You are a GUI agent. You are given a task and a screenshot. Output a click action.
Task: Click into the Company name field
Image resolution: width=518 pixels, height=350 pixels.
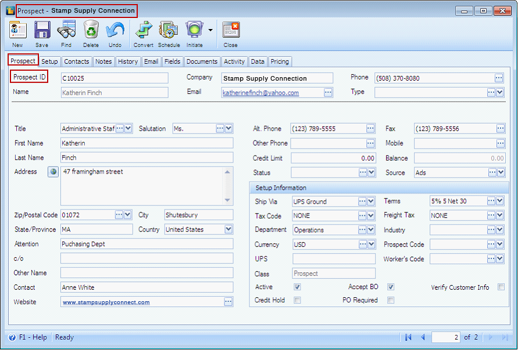[x=277, y=78]
